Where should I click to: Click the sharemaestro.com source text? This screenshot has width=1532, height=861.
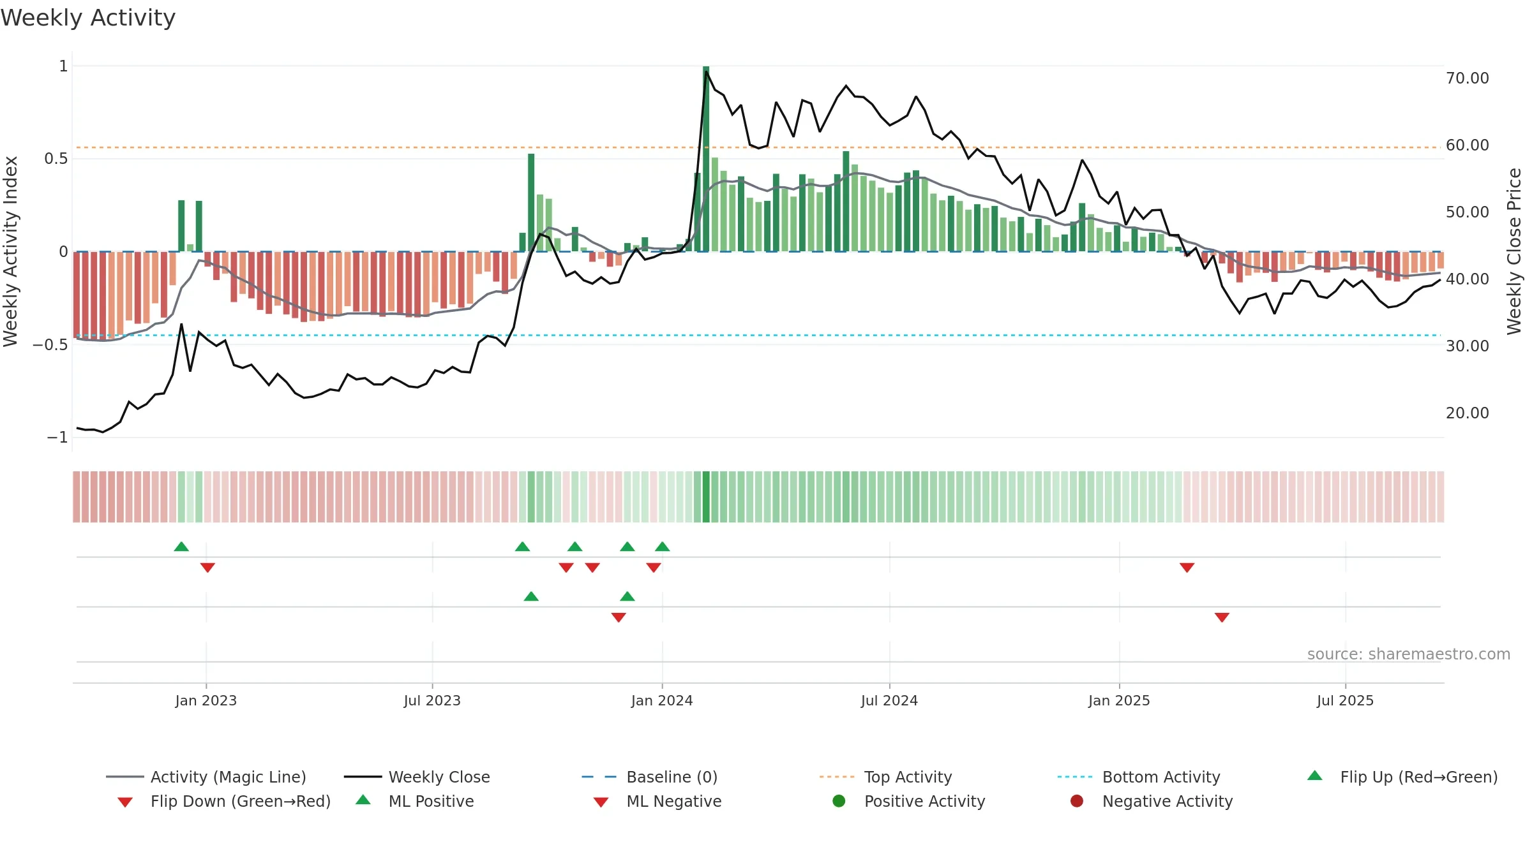pyautogui.click(x=1409, y=654)
